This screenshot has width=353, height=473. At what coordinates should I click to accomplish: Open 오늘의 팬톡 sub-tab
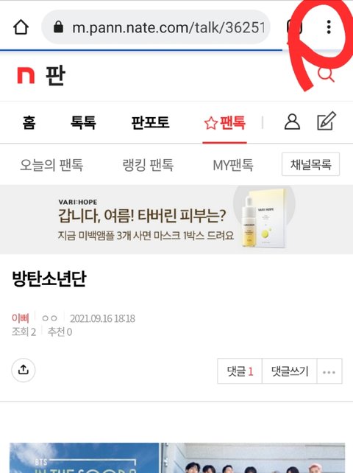(x=51, y=165)
